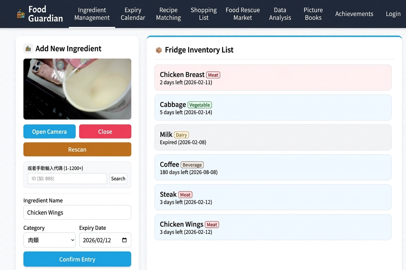The image size is (406, 270).
Task: Click the Ingredient Name text field
Action: click(77, 213)
